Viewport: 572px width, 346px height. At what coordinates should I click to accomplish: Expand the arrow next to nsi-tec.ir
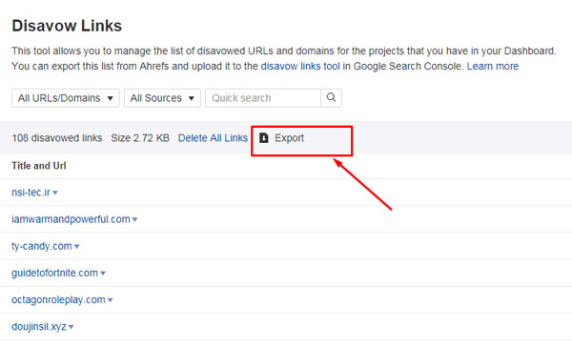tap(55, 193)
